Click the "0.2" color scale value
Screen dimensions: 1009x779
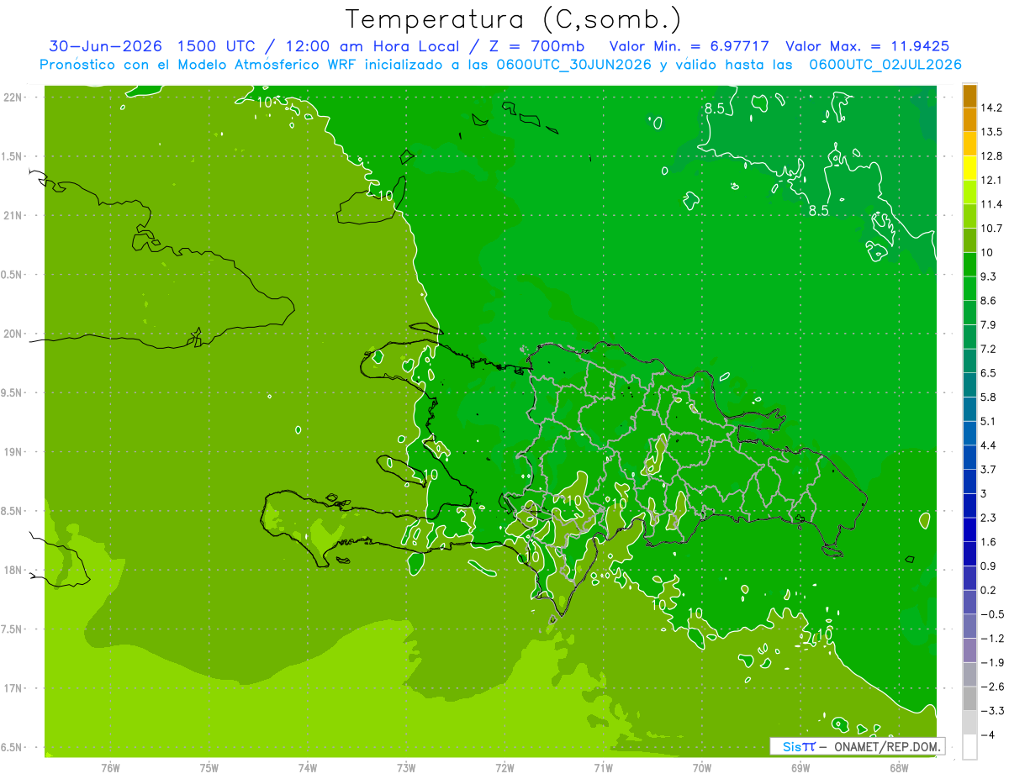click(x=989, y=590)
